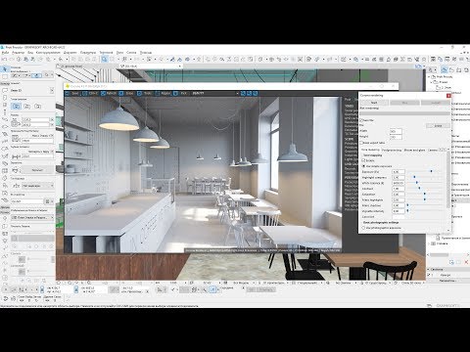Click Erase in the Corona VFB toolbar

pos(126,93)
